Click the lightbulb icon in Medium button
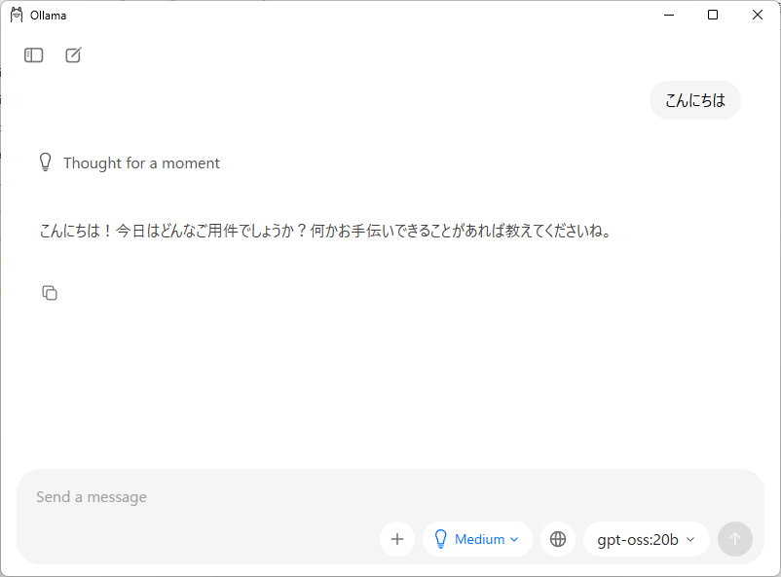The image size is (781, 577). click(440, 539)
